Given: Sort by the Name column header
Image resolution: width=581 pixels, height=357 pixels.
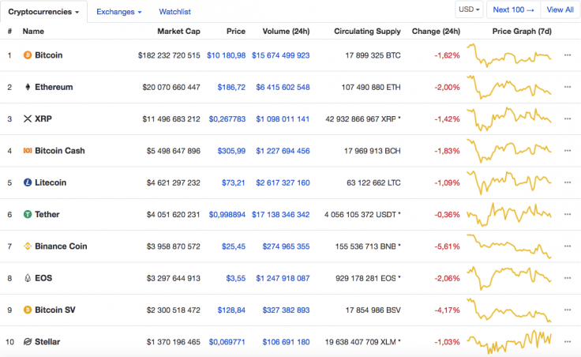Looking at the screenshot, I should coord(33,32).
